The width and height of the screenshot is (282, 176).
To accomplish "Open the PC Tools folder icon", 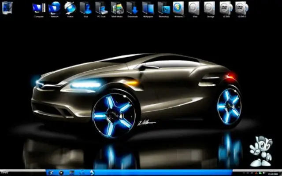I will 101,9.
